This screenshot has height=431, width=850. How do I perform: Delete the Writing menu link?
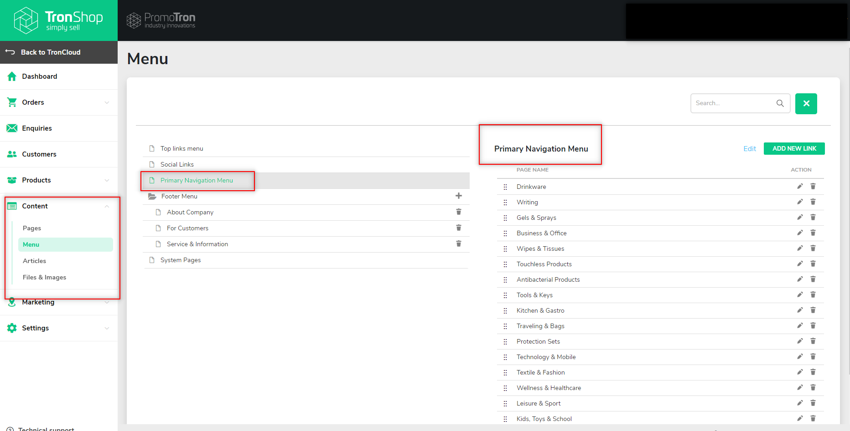pos(813,202)
